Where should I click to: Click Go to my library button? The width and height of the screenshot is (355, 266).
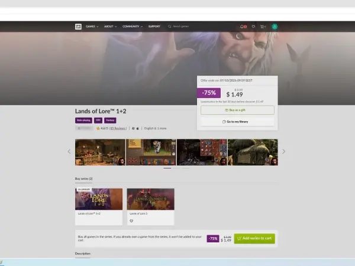click(237, 122)
